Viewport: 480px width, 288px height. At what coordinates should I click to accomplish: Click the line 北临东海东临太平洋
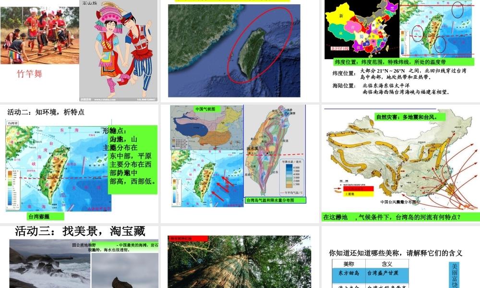pos(386,86)
